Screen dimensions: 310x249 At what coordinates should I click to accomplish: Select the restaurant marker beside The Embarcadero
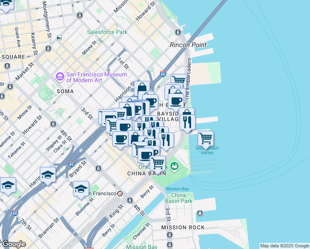[187, 122]
